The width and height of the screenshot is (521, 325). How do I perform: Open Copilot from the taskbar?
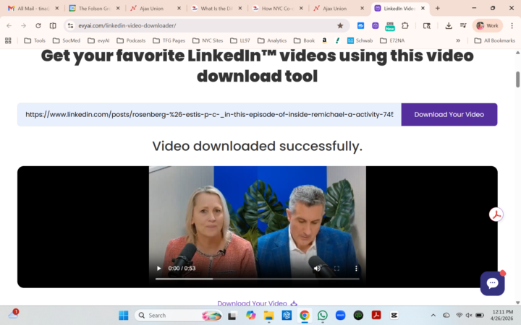click(x=250, y=315)
